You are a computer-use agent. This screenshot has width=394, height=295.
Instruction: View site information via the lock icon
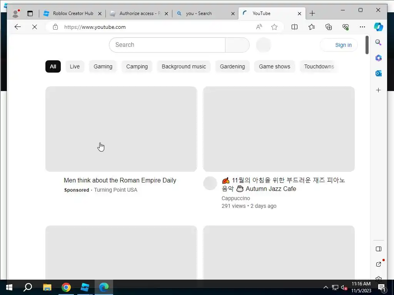point(55,27)
